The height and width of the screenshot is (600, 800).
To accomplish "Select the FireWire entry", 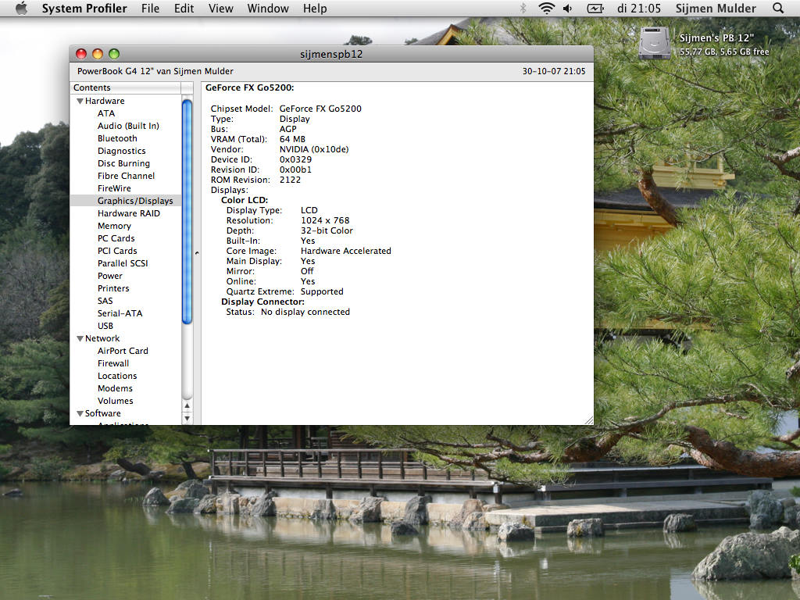I will (x=114, y=188).
